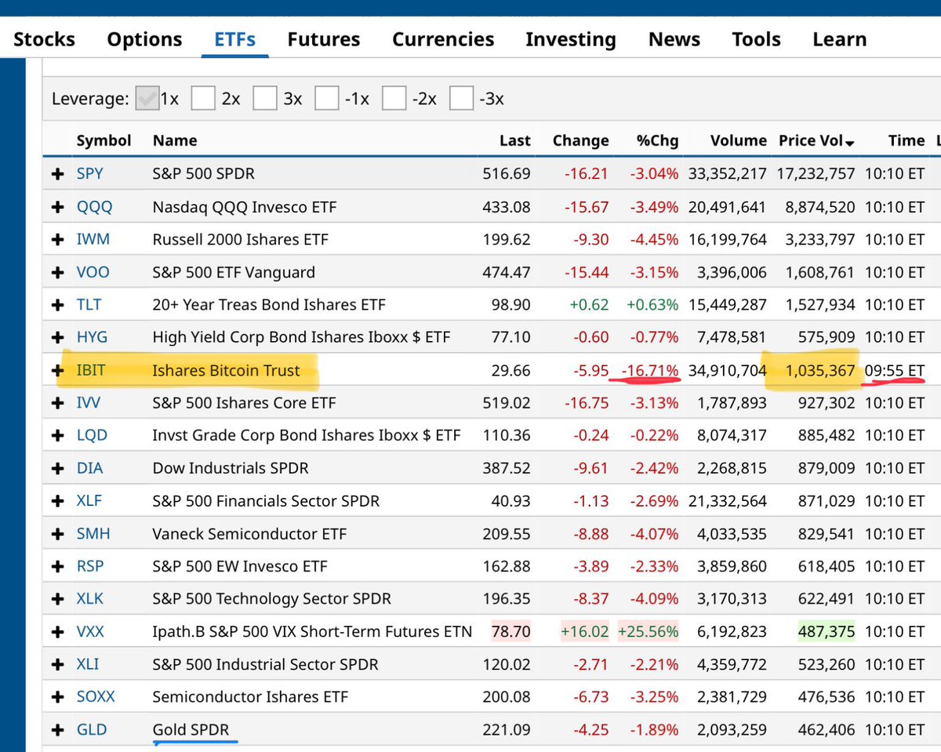Screen dimensions: 941x752
Task: Click the TLT +0.63% change cell
Action: (651, 304)
